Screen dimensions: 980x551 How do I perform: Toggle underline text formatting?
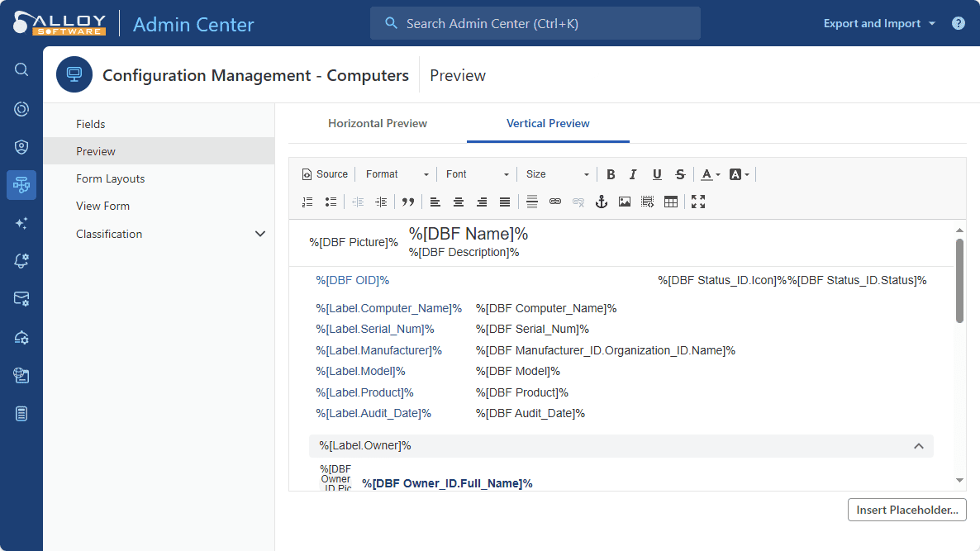click(x=657, y=174)
